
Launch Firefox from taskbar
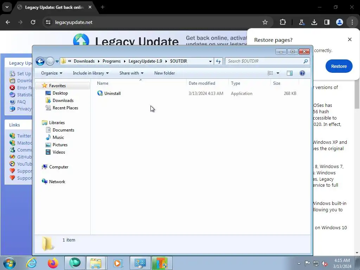click(x=53, y=263)
